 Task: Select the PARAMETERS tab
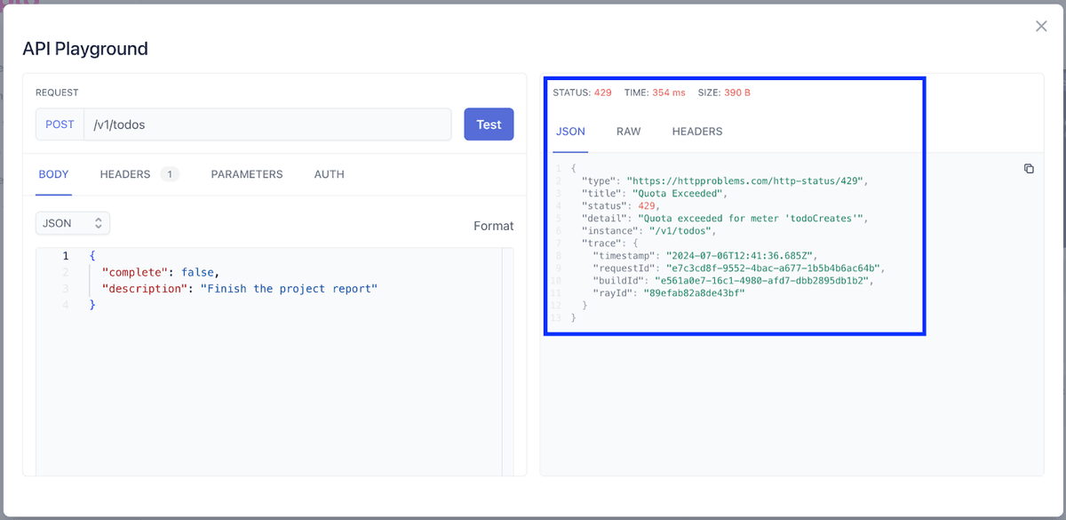[x=247, y=174]
